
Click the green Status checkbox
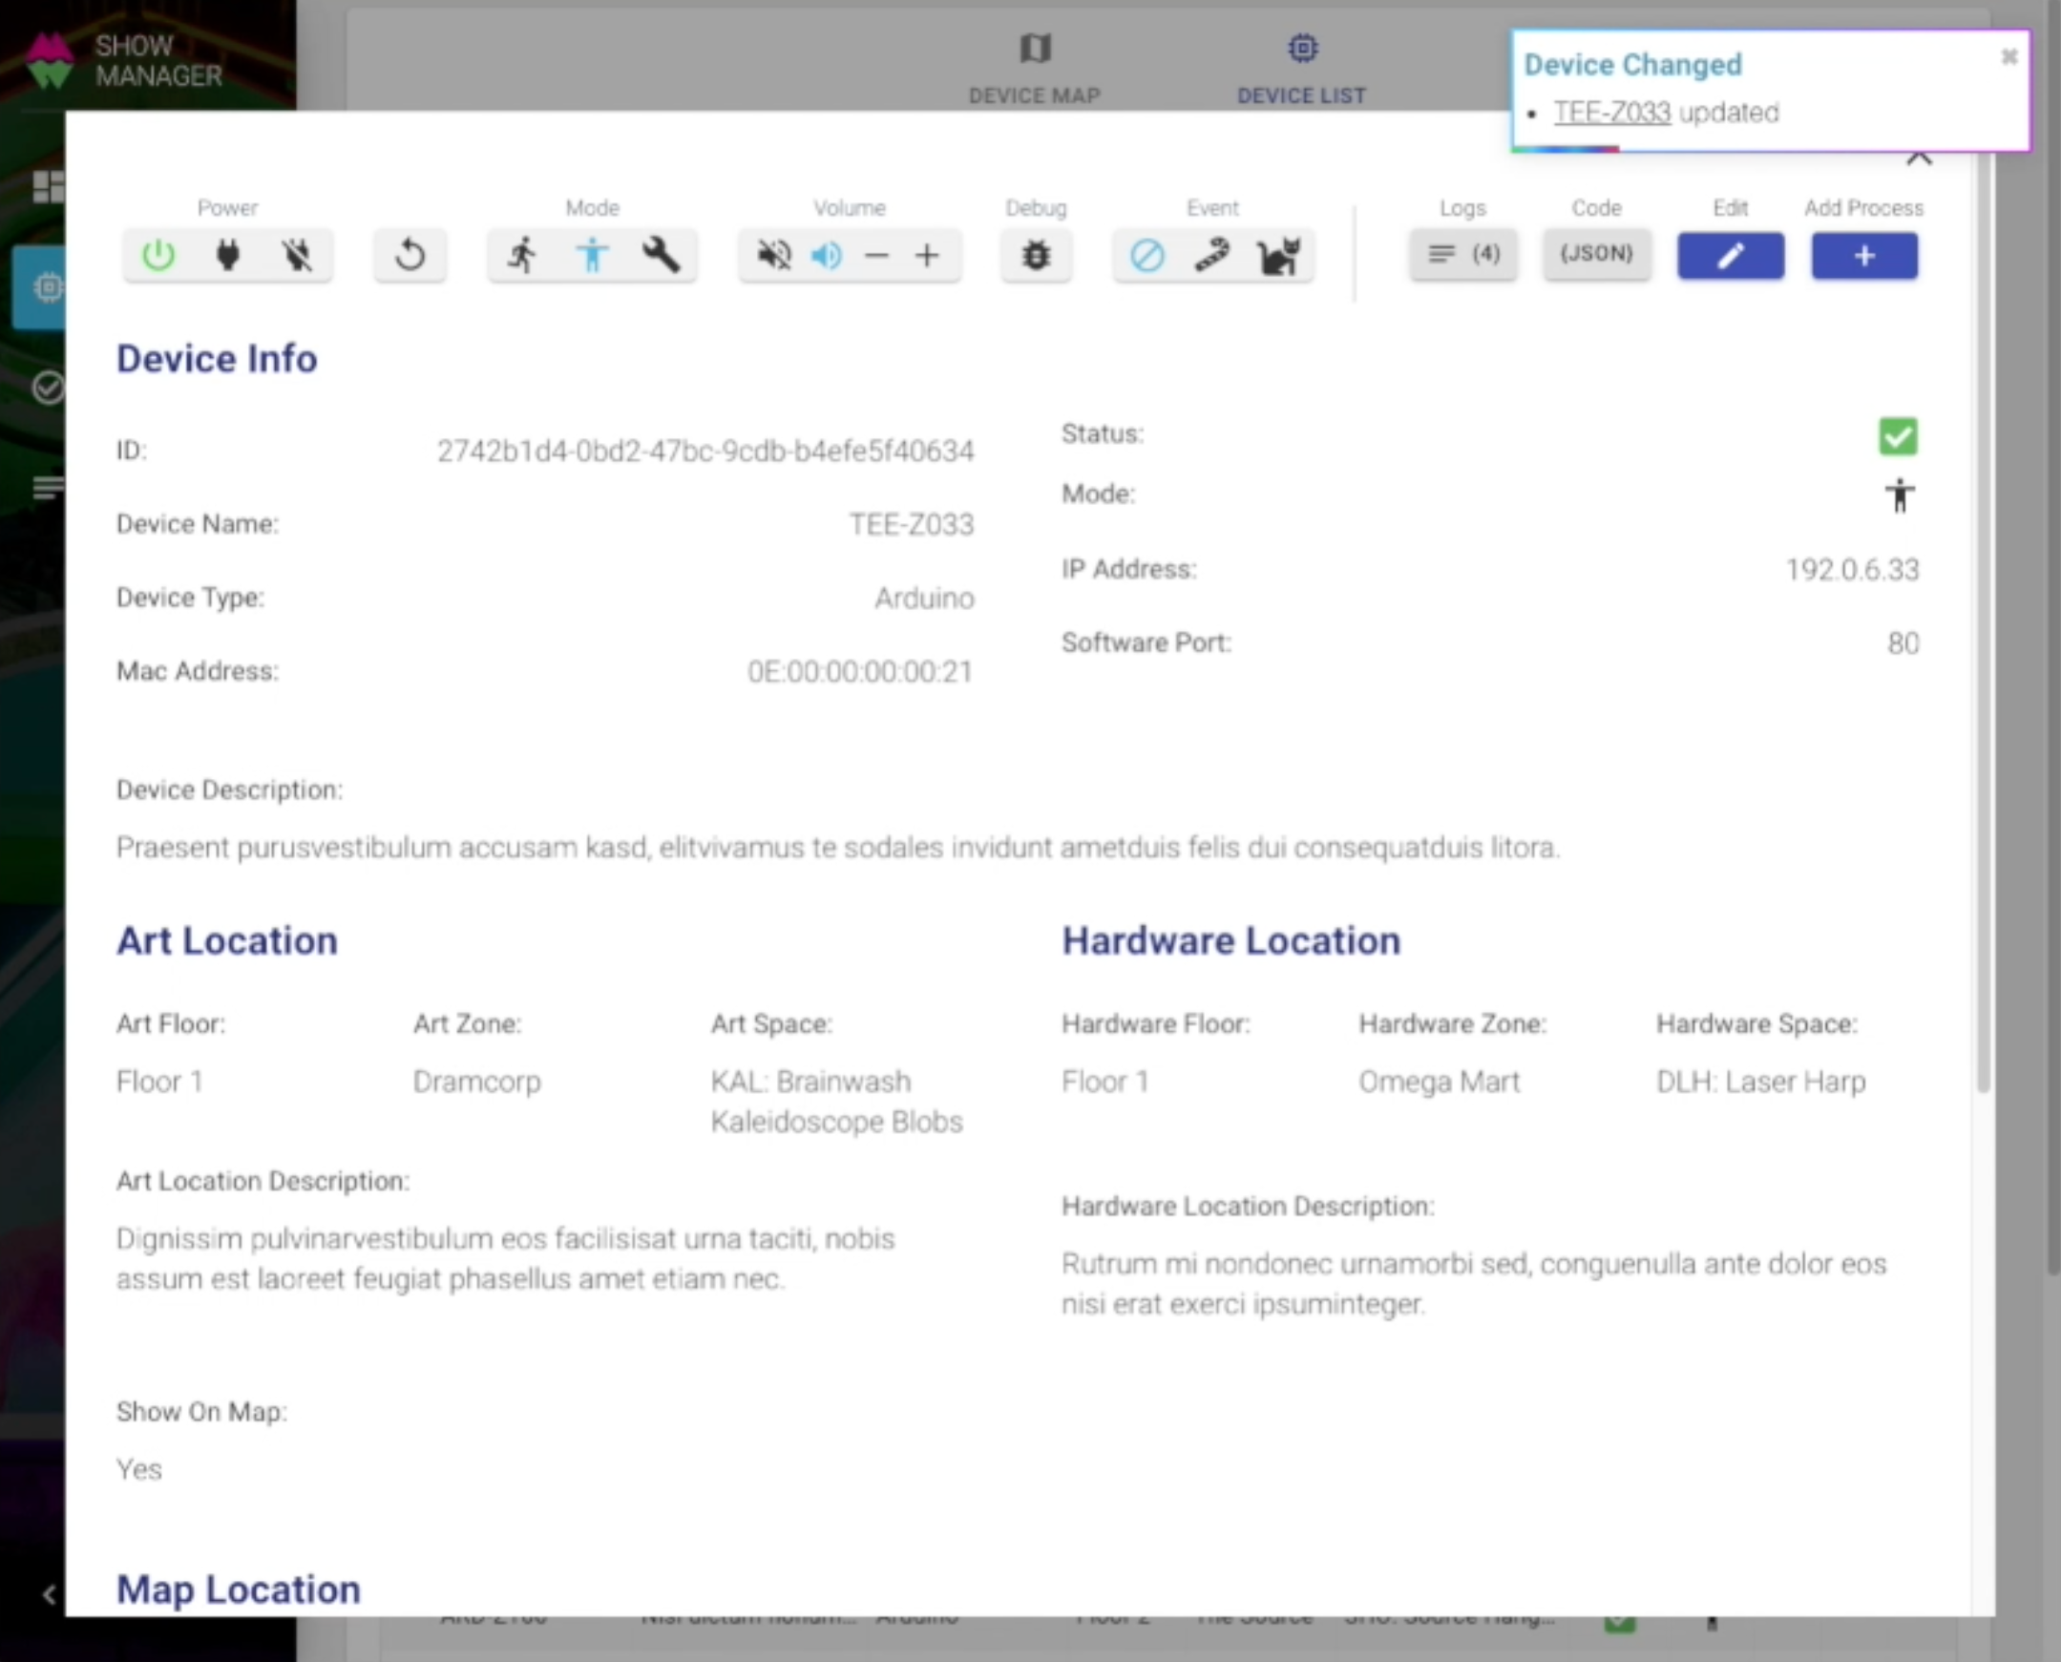click(1898, 436)
